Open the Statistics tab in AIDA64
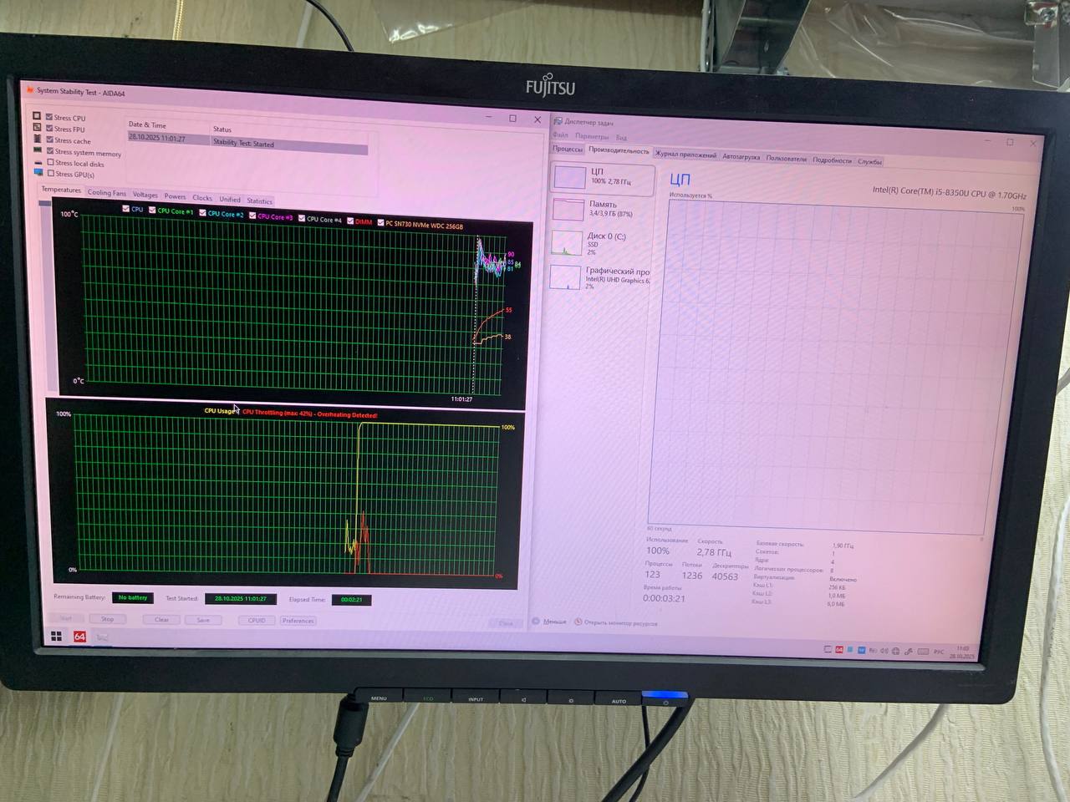 point(259,200)
